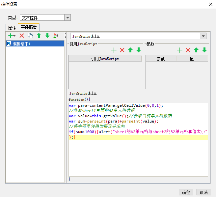216x197 pixels.
Task: Click the 参数 column header
Action: 161,59
